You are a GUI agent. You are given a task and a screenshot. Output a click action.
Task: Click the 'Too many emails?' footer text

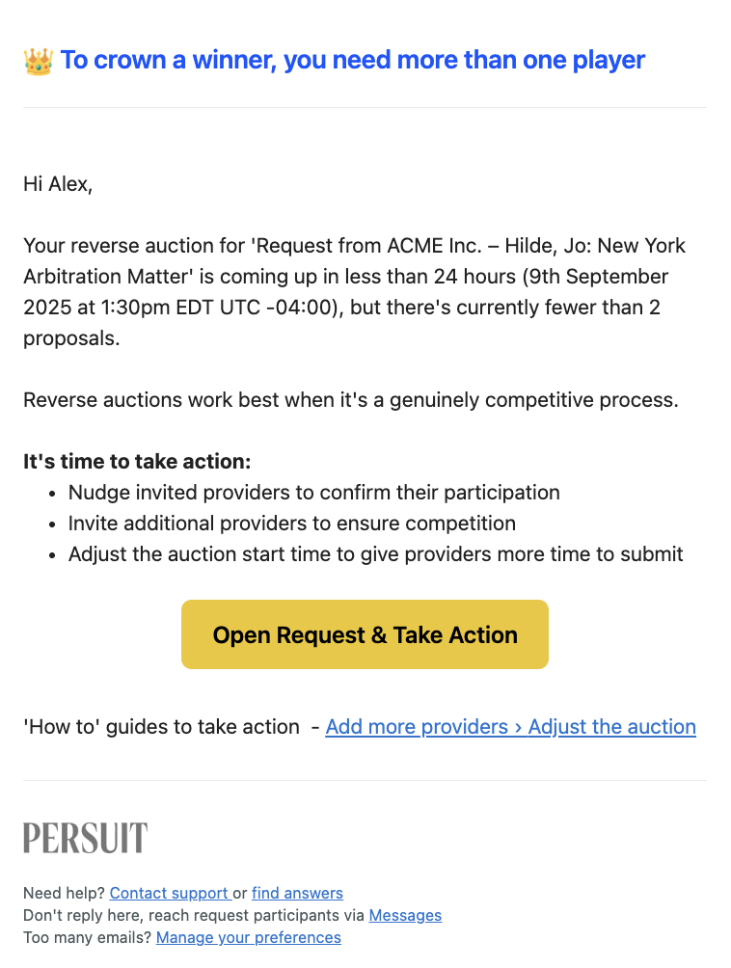87,938
